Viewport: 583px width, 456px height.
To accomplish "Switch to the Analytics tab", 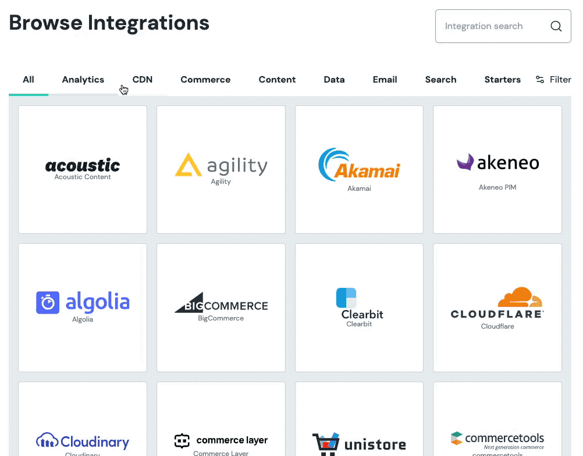I will (x=83, y=79).
